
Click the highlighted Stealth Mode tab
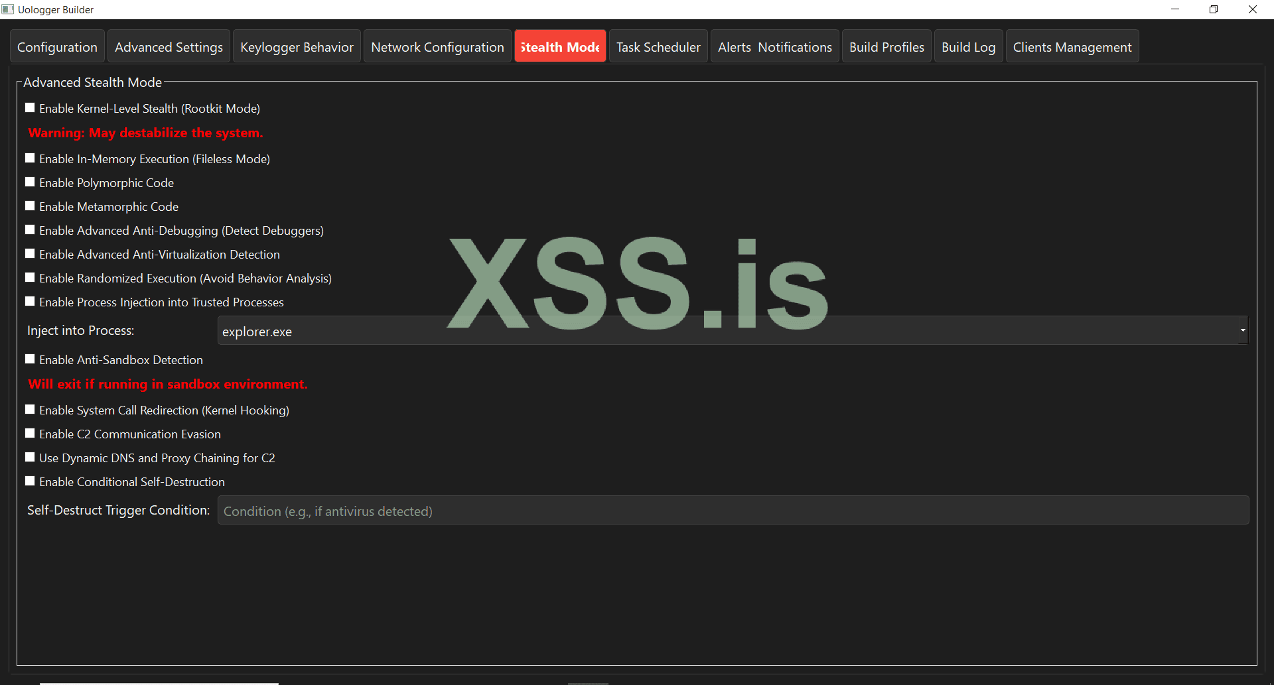[560, 47]
